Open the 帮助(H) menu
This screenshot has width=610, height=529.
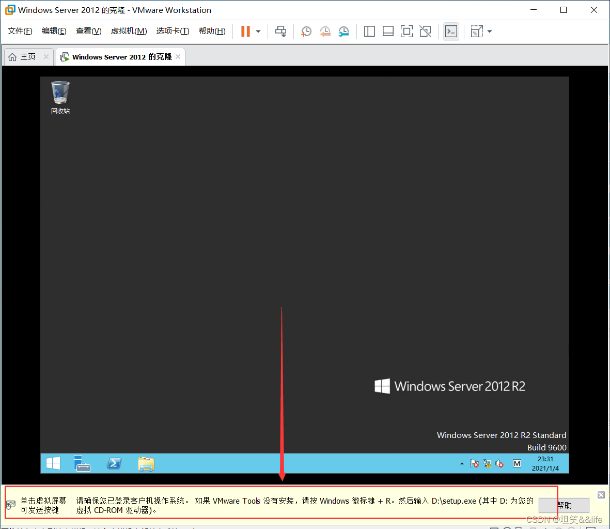point(212,31)
